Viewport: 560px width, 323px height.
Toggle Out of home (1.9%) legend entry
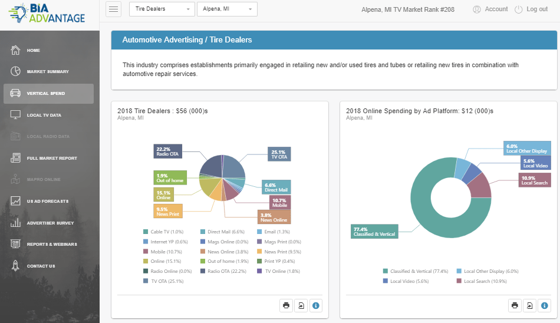click(x=223, y=262)
